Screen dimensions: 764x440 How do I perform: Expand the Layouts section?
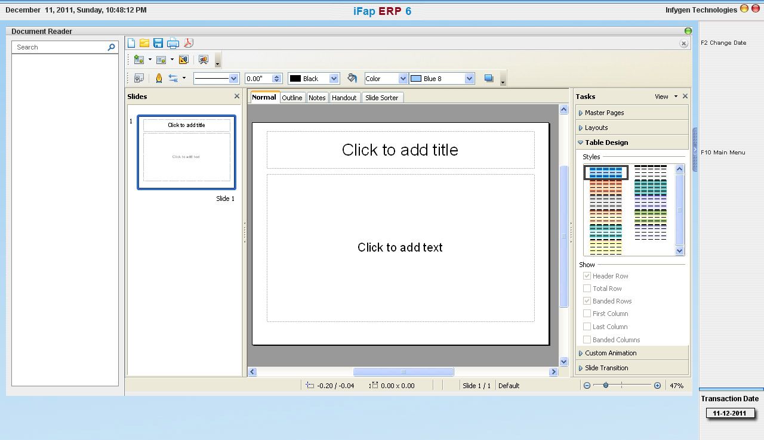[632, 128]
